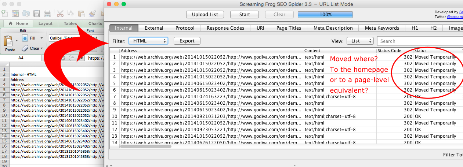Switch to the Charts tab in Excel
This screenshot has width=463, height=167.
pyautogui.click(x=95, y=23)
